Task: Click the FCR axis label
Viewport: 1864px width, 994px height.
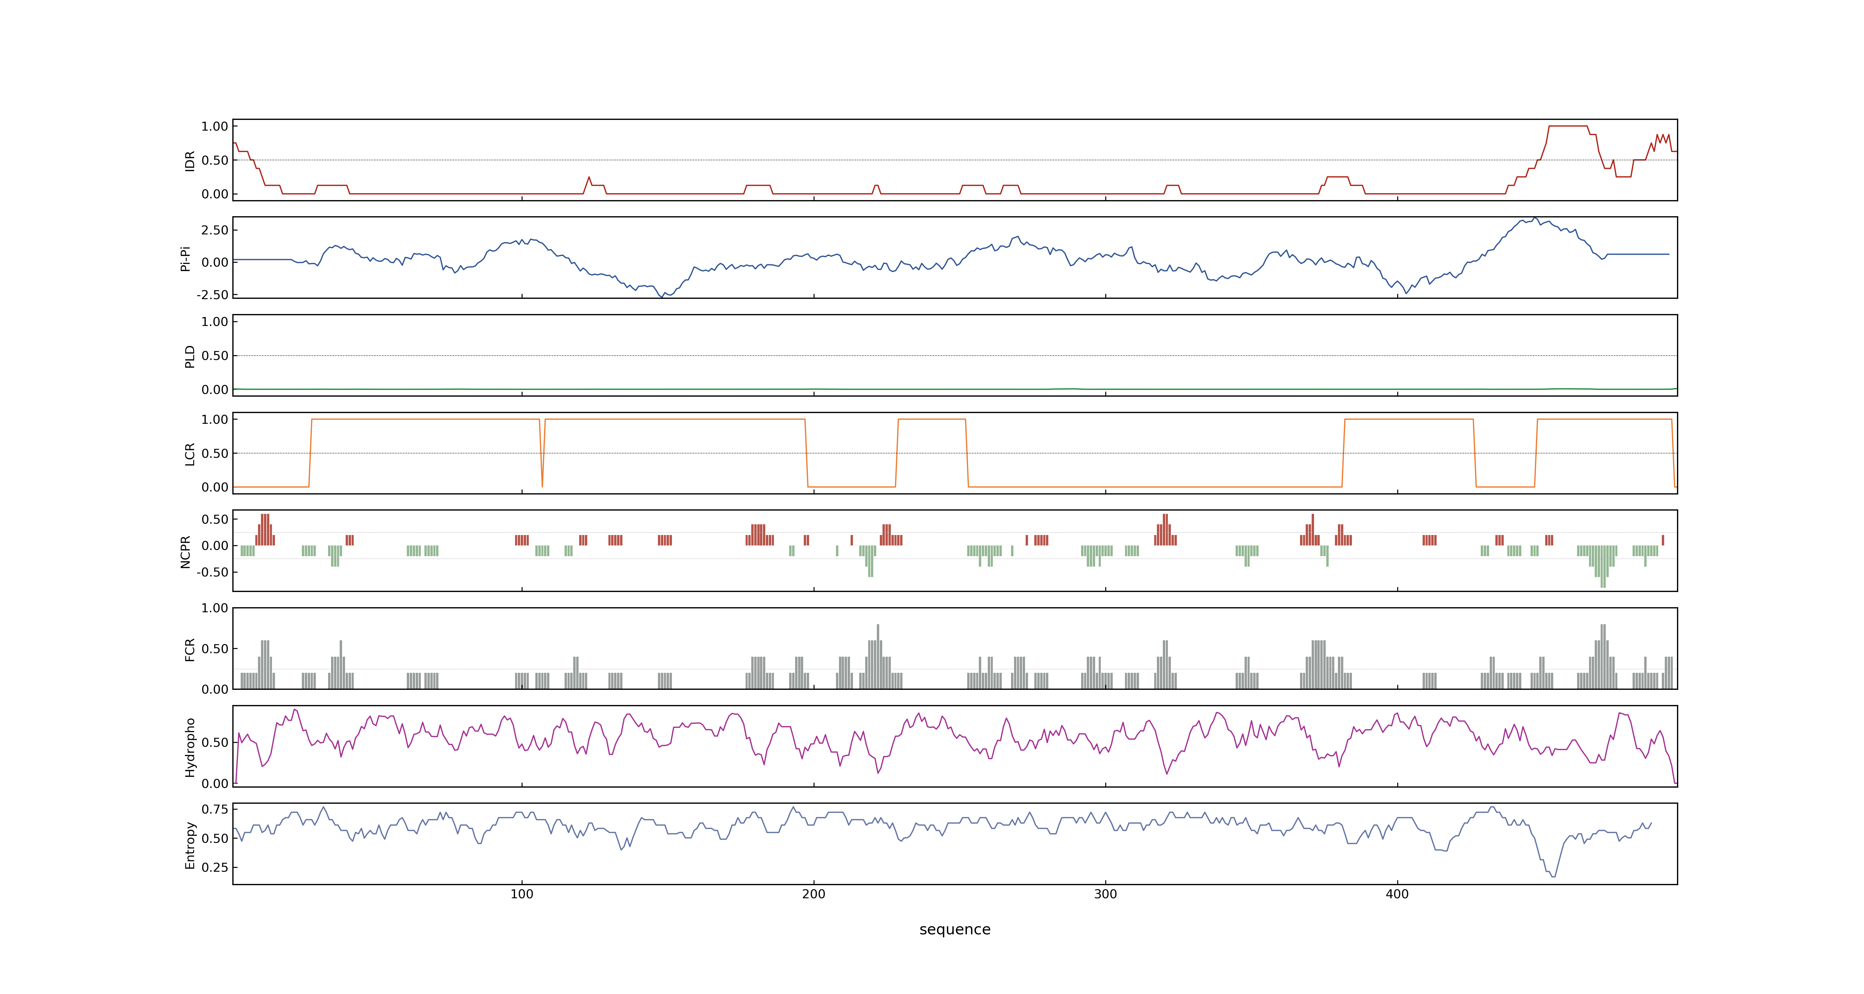Action: click(x=190, y=649)
